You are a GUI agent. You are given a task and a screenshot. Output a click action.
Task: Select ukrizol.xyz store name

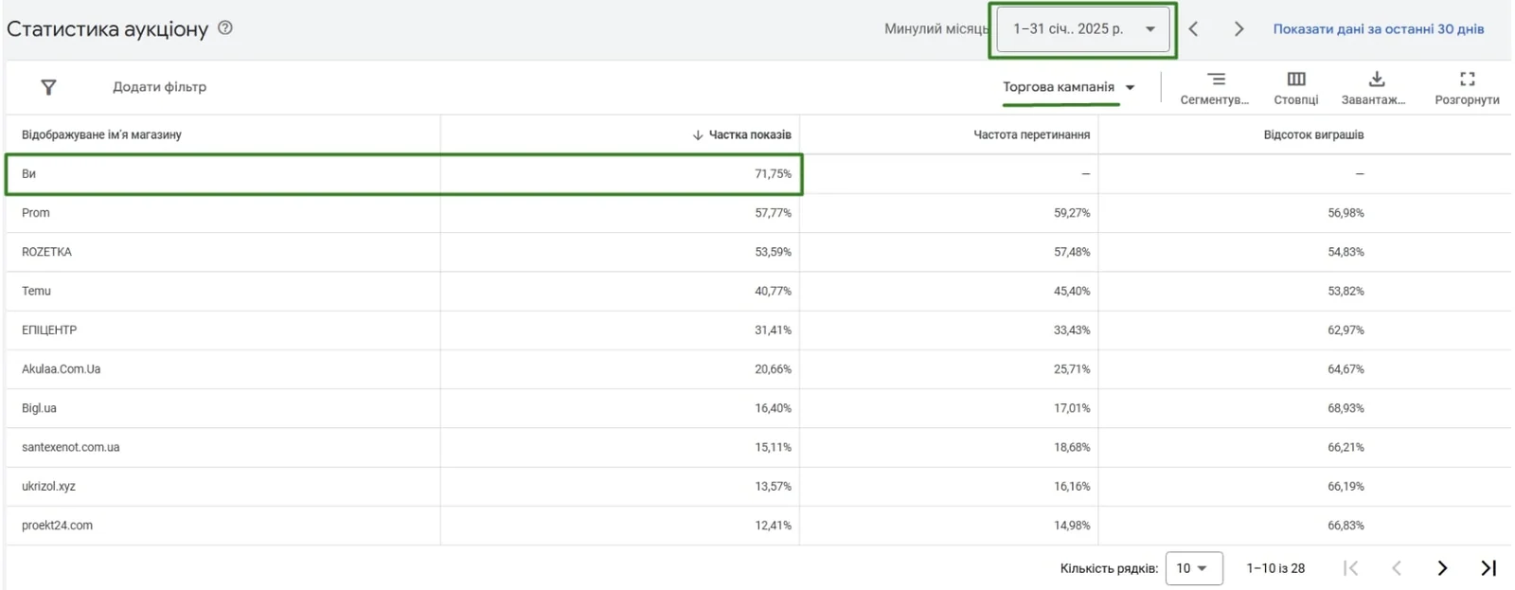point(48,486)
